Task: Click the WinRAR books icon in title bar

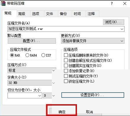Action: click(x=3, y=3)
